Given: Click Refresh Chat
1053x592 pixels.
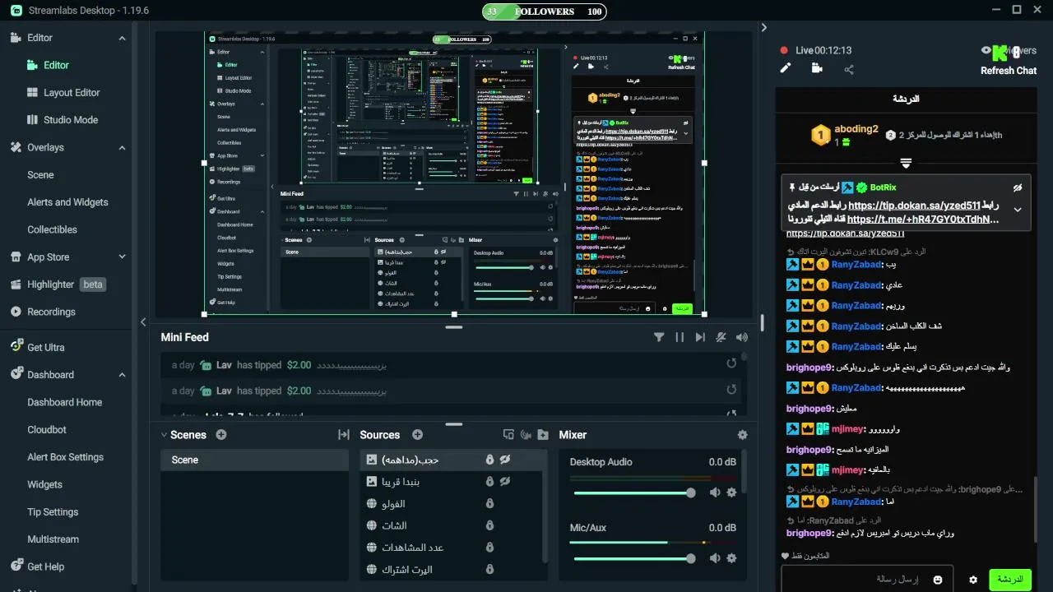Looking at the screenshot, I should click(x=1009, y=71).
